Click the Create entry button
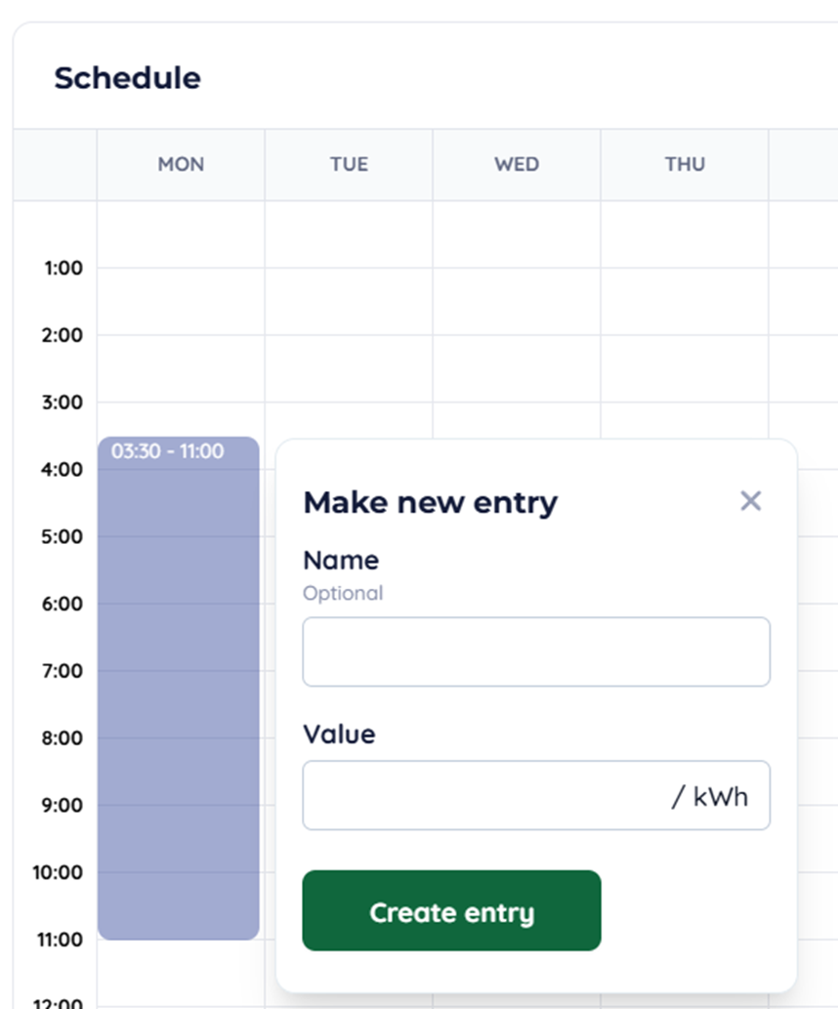Image resolution: width=838 pixels, height=1009 pixels. [x=451, y=911]
